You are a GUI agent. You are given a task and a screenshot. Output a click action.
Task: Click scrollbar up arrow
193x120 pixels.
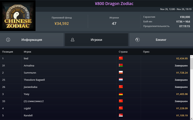[x=192, y=57]
